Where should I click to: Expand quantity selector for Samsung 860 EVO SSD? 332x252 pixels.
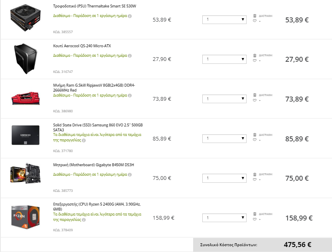[224, 138]
